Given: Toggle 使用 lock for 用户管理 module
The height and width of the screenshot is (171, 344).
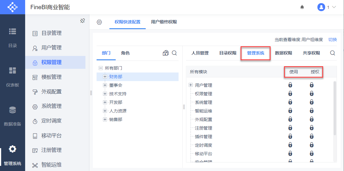Looking at the screenshot, I should (x=290, y=85).
